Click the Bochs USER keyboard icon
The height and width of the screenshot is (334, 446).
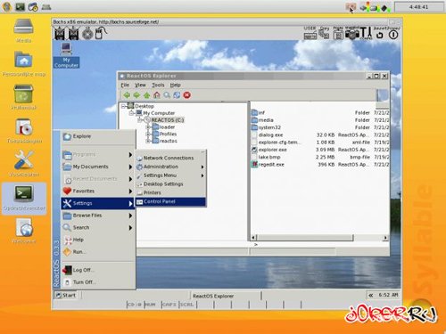coord(310,33)
